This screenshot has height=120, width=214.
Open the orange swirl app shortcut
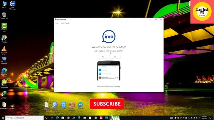pos(72,106)
